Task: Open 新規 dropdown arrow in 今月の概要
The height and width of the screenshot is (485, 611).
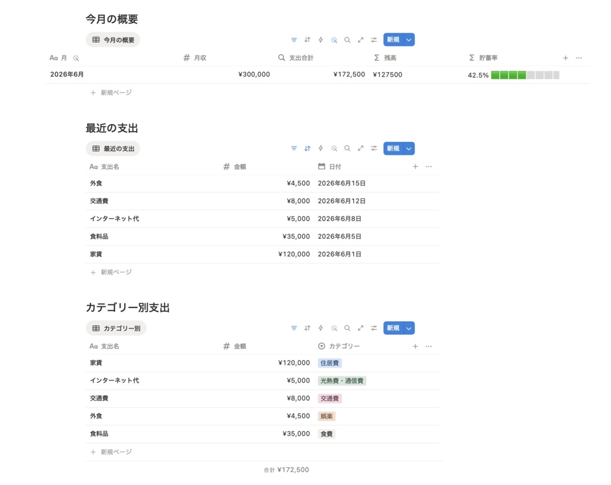Action: pos(409,40)
